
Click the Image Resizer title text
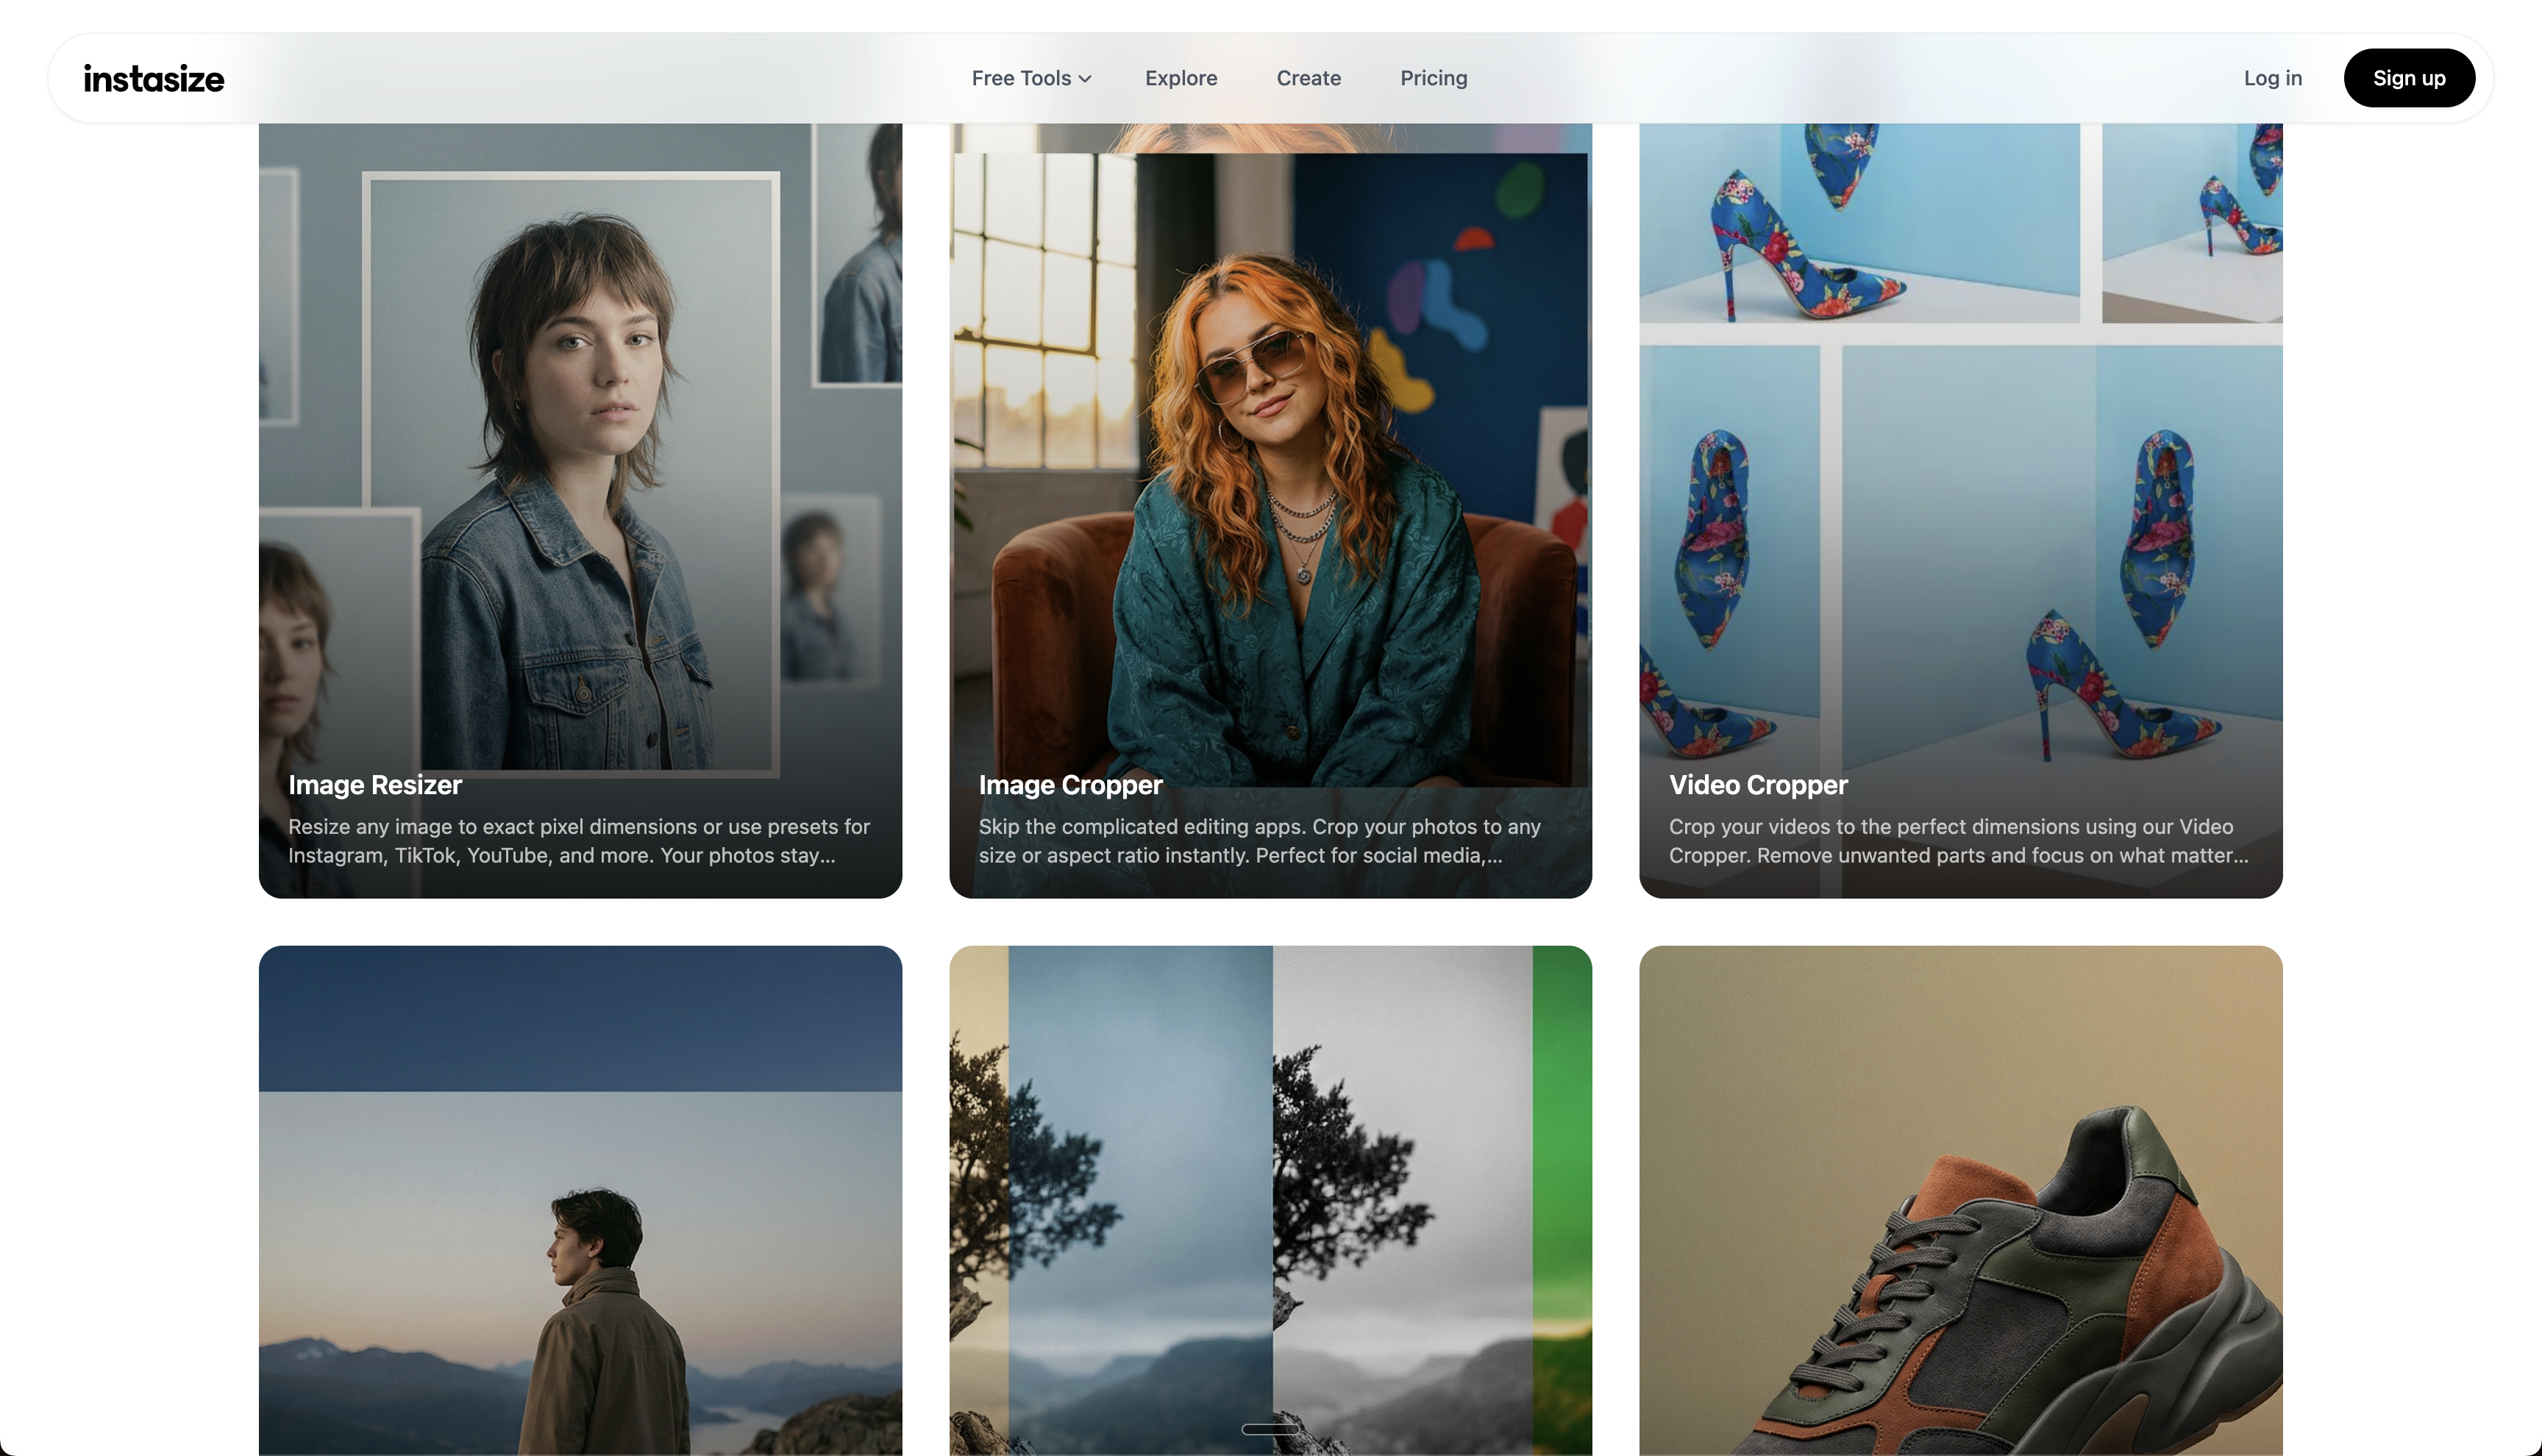pyautogui.click(x=375, y=785)
